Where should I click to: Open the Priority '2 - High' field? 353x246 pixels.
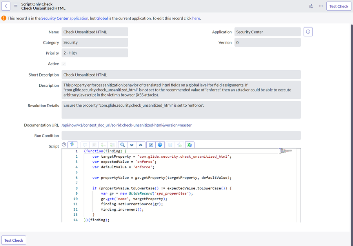click(x=95, y=53)
